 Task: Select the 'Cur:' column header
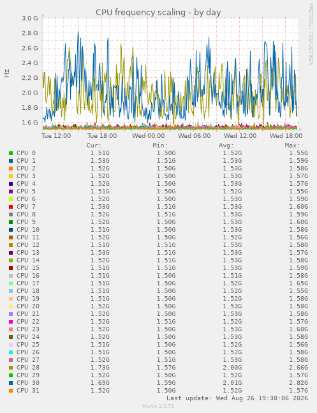coord(94,146)
